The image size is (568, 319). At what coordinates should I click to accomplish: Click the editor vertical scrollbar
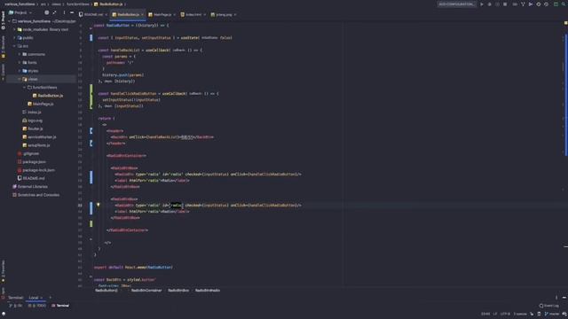[x=566, y=96]
